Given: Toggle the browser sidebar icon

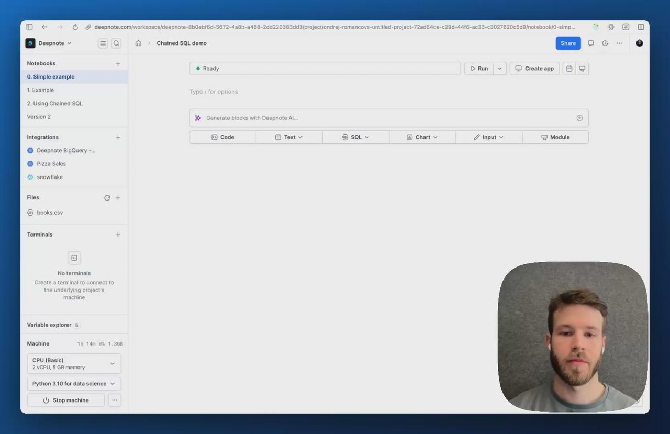Looking at the screenshot, I should click(x=29, y=27).
